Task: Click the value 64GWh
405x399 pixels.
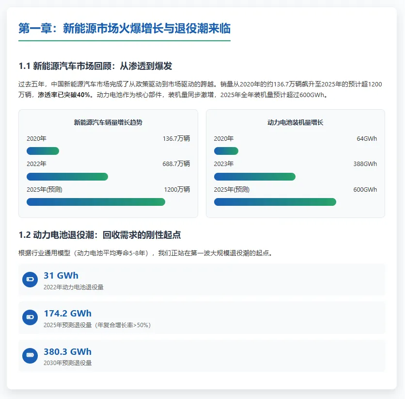Action: pyautogui.click(x=367, y=139)
